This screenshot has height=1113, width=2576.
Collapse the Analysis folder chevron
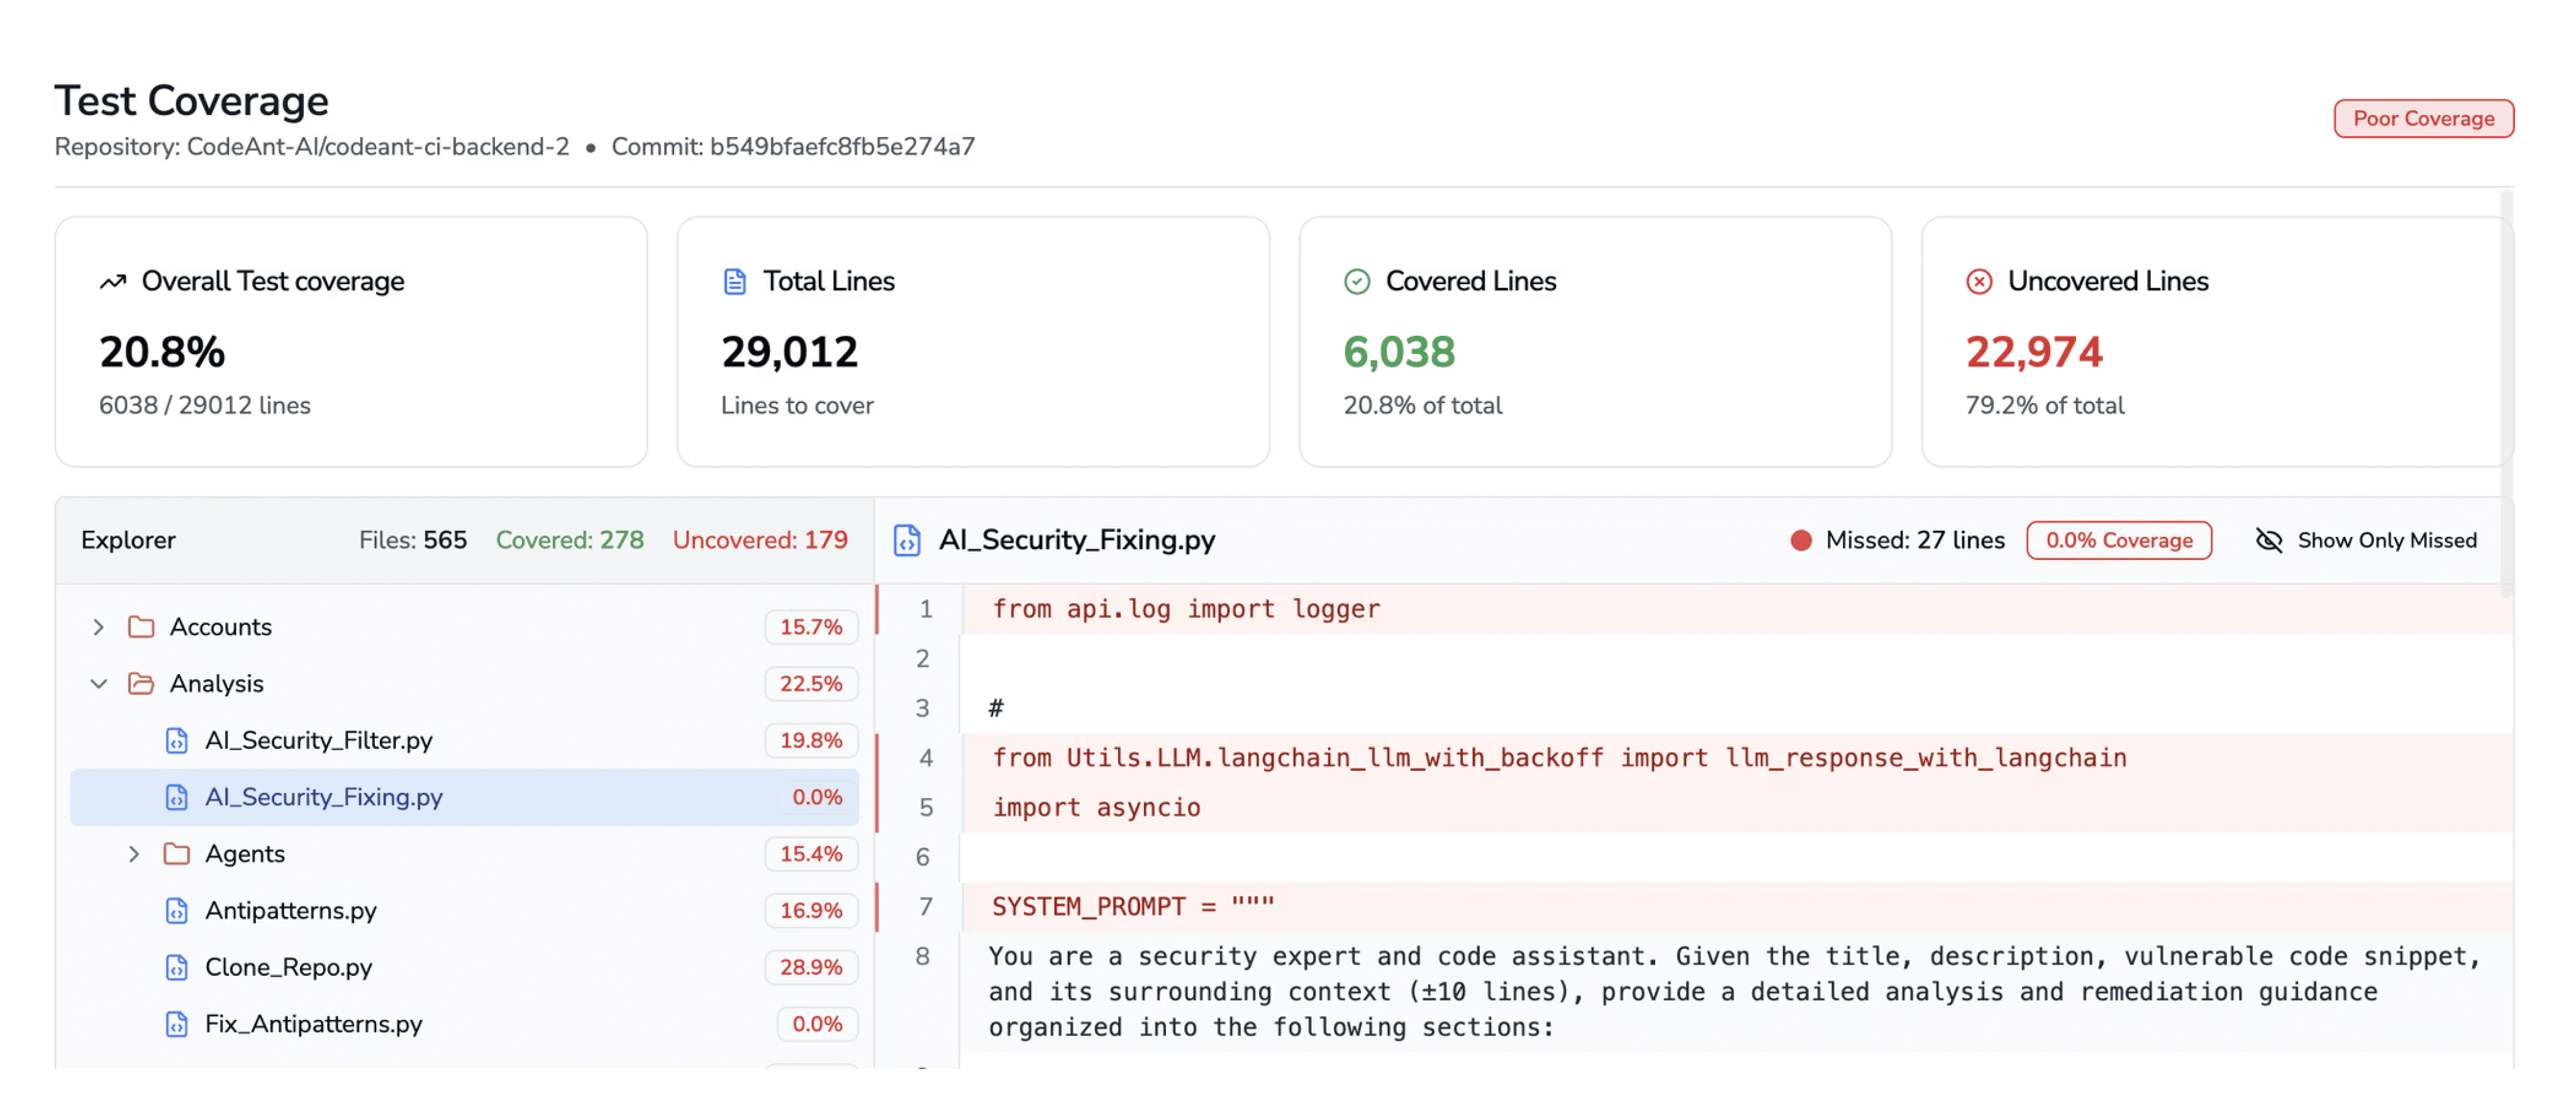pos(98,684)
